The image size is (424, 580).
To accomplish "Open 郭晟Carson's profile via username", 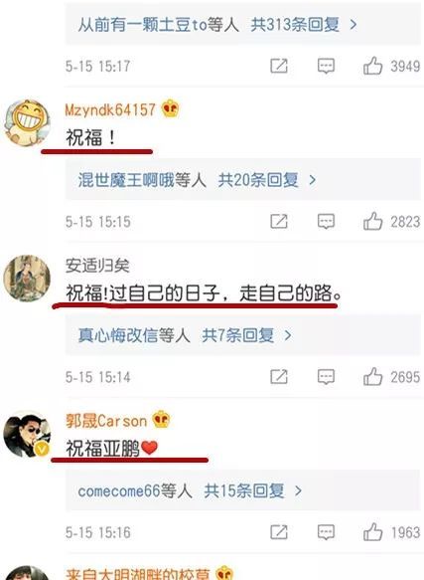I will click(106, 421).
